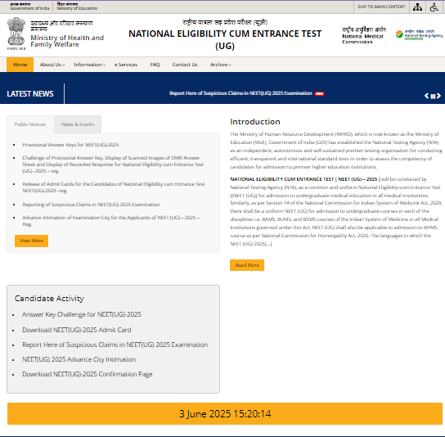Open Report Here of Suspicious Claims candidate link
The width and height of the screenshot is (445, 437).
(115, 345)
